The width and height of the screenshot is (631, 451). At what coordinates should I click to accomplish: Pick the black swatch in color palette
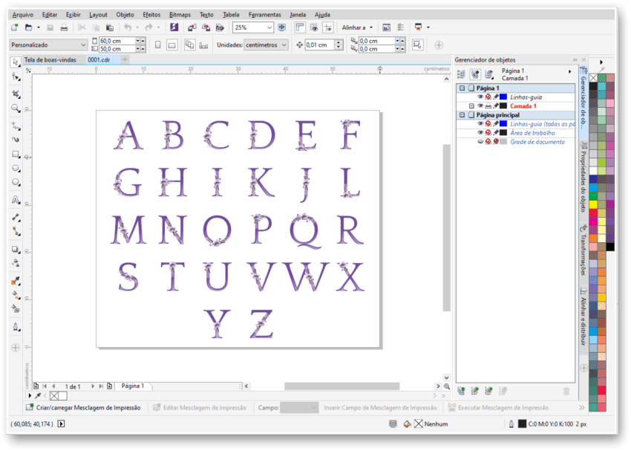(610, 247)
